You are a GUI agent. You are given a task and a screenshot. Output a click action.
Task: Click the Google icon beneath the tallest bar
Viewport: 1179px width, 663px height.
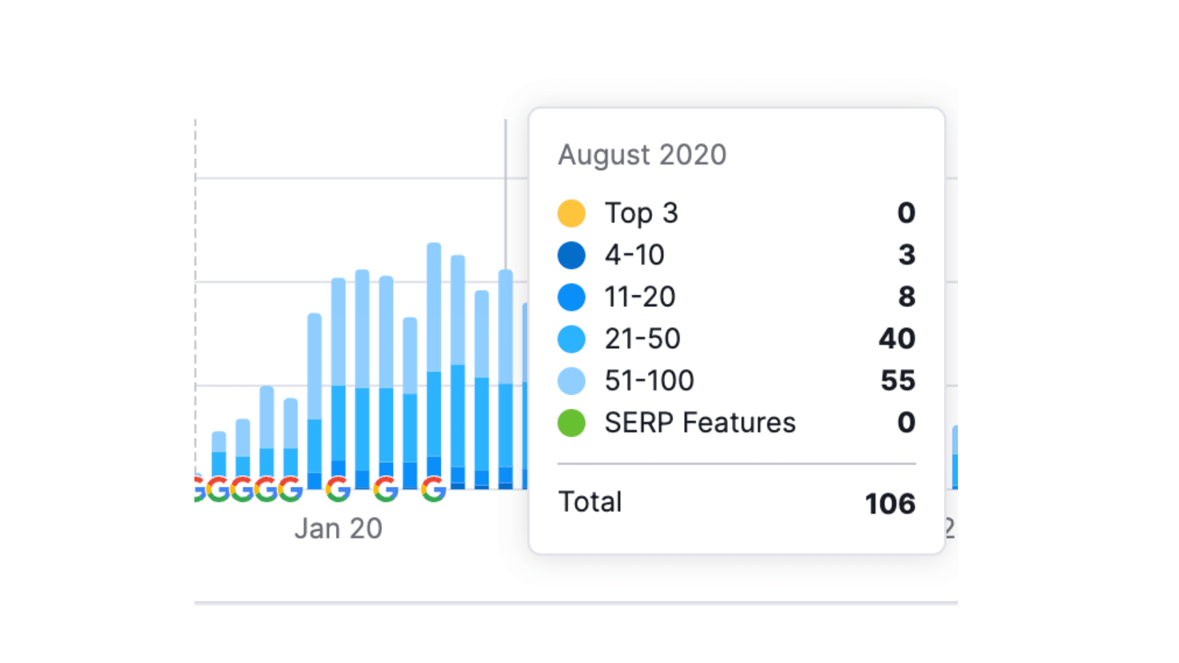pyautogui.click(x=434, y=489)
